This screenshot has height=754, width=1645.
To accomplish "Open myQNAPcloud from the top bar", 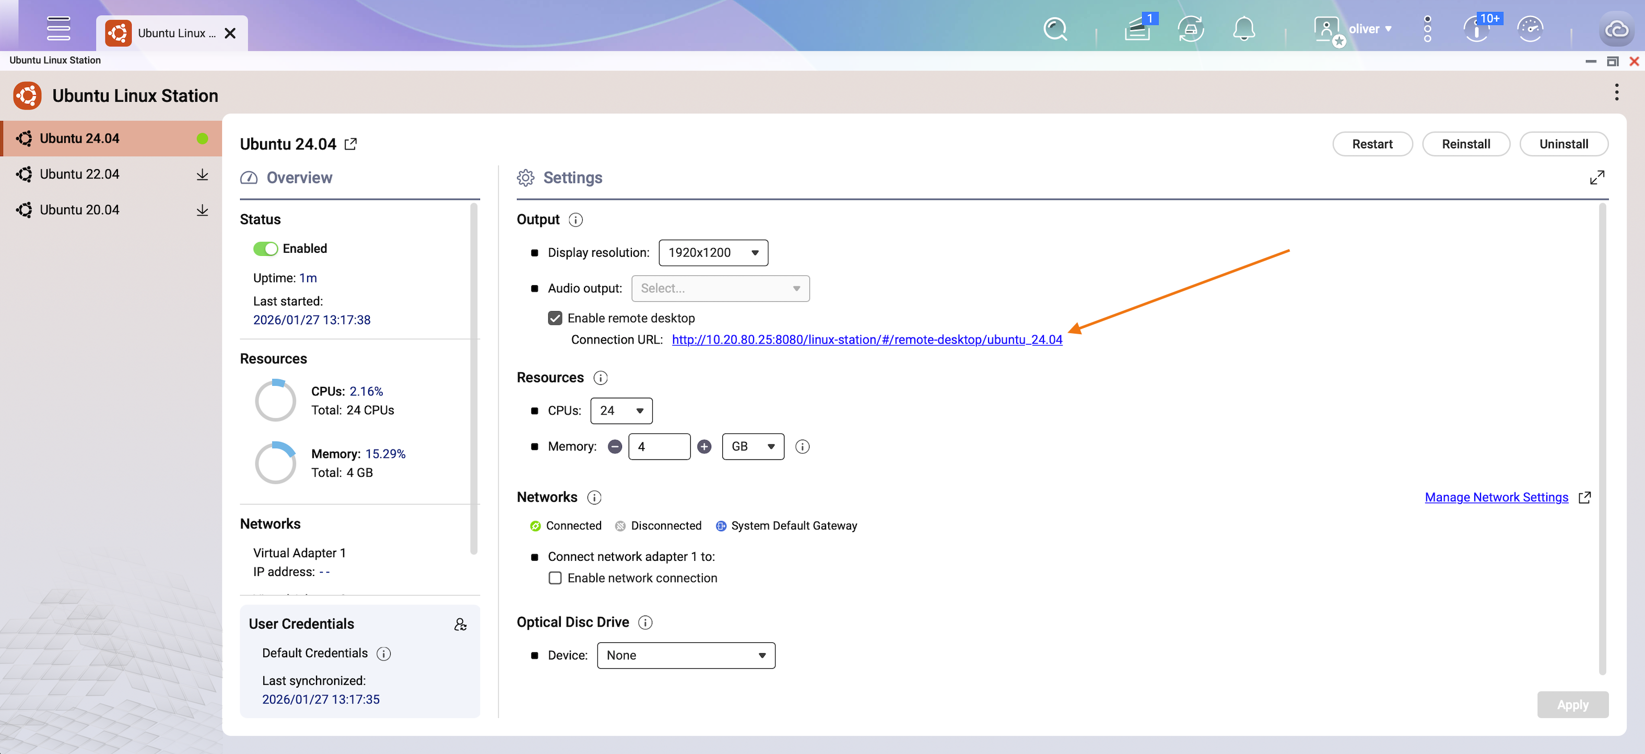I will tap(1617, 29).
